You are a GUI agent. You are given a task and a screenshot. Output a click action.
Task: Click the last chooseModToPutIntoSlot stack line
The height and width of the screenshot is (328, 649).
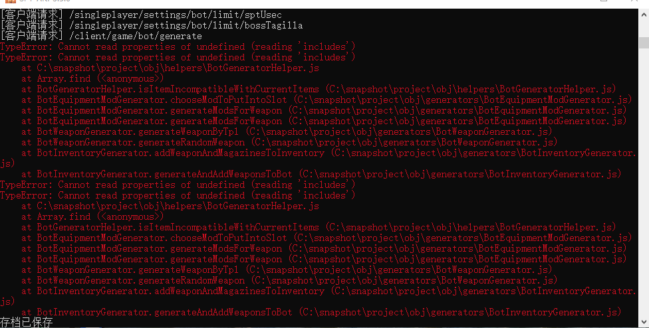click(x=326, y=238)
